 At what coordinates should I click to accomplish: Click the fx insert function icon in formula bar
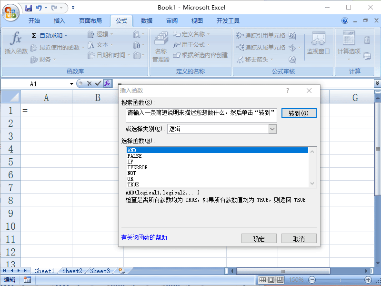[107, 84]
